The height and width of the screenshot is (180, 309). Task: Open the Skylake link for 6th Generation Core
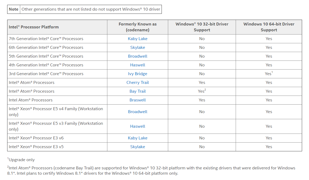pyautogui.click(x=137, y=48)
